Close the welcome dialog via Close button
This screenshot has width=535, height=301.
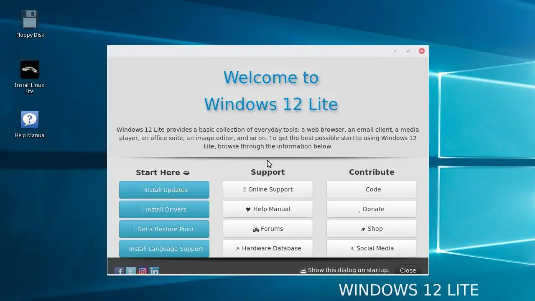[x=408, y=270]
